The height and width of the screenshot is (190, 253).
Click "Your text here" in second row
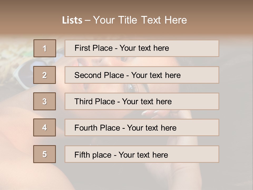pyautogui.click(x=156, y=75)
